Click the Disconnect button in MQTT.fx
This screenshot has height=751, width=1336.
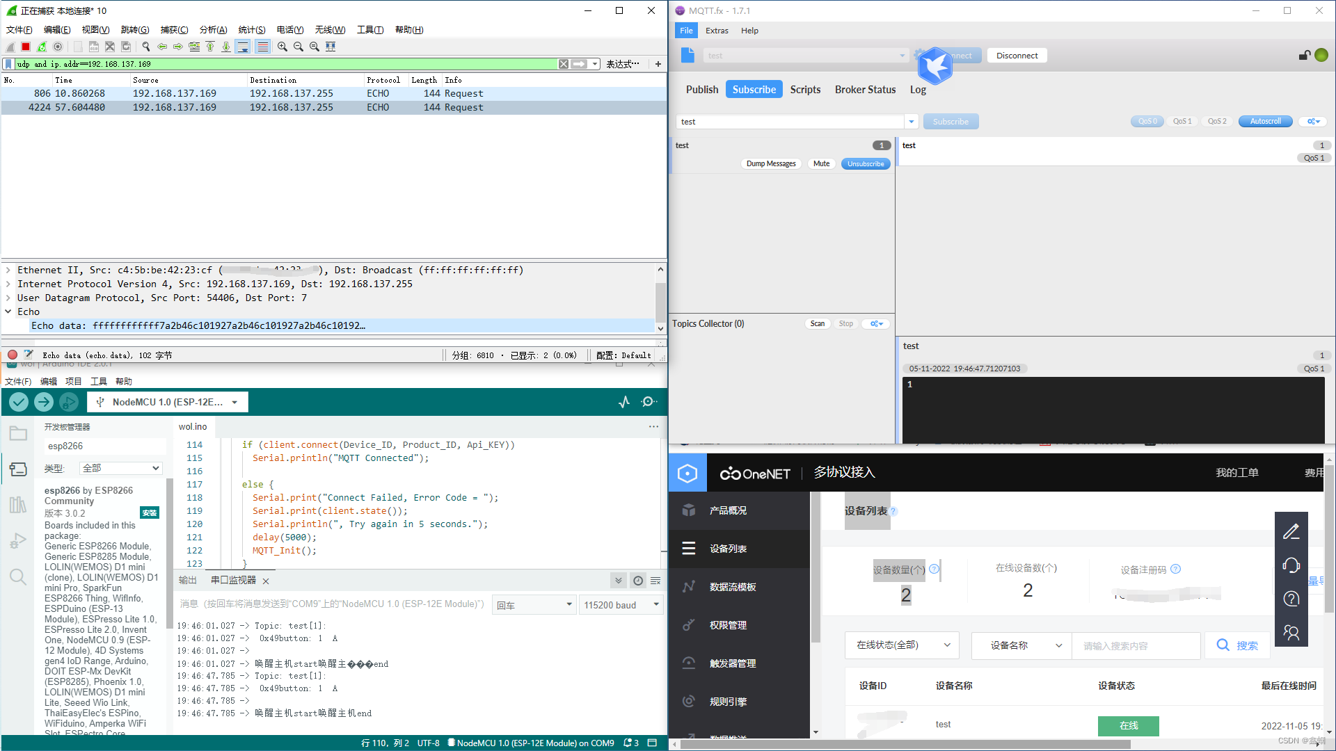[1017, 56]
